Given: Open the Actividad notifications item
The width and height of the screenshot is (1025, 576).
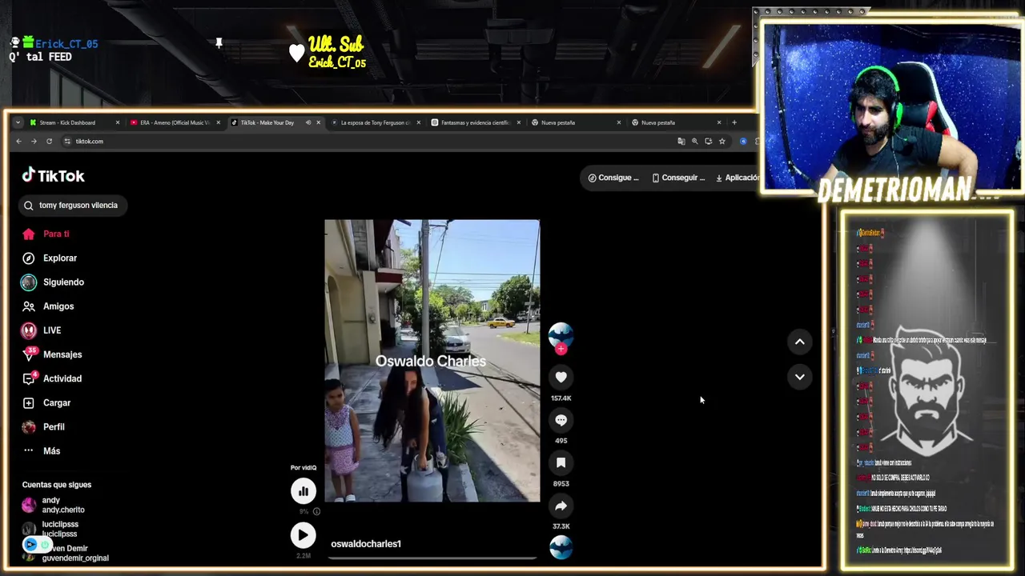Looking at the screenshot, I should point(52,378).
